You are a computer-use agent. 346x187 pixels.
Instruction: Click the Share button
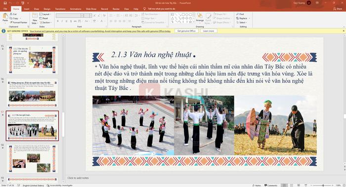(x=338, y=9)
